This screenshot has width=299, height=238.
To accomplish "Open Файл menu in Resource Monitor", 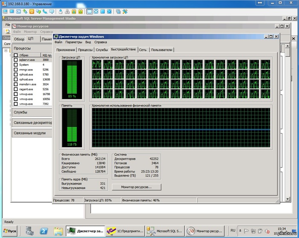I will tap(17, 32).
